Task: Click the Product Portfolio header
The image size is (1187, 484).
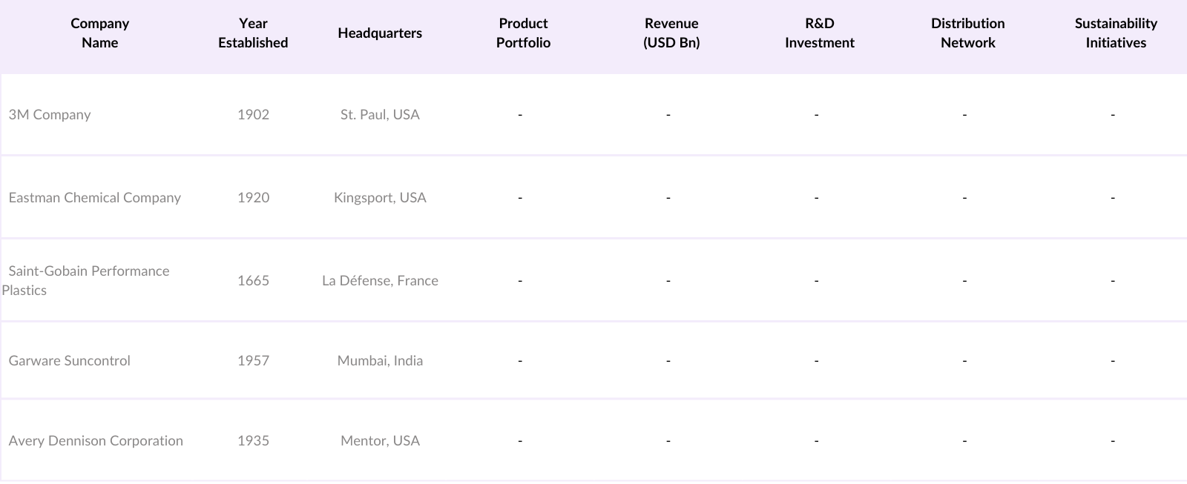Action: pos(523,33)
